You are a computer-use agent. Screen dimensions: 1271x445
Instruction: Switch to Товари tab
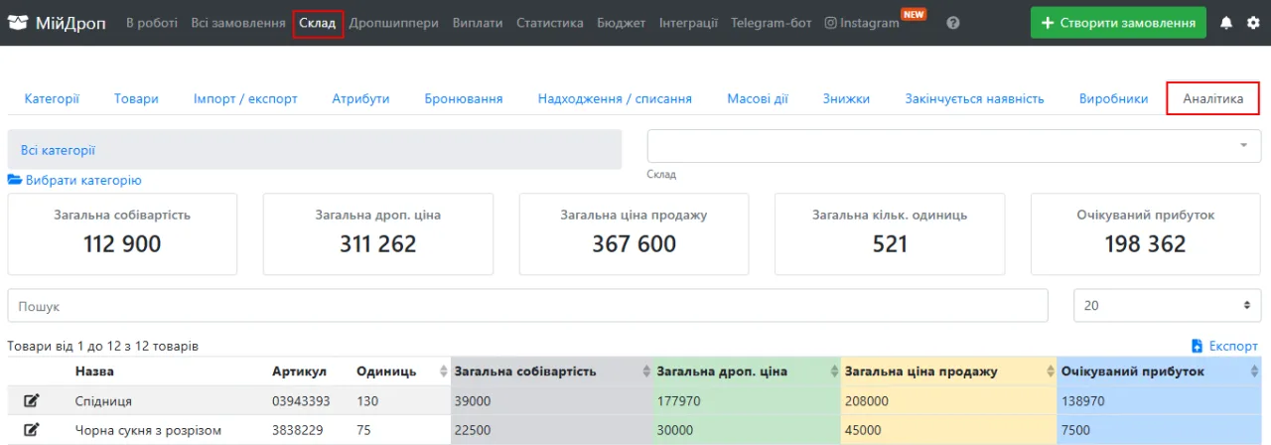coord(136,98)
